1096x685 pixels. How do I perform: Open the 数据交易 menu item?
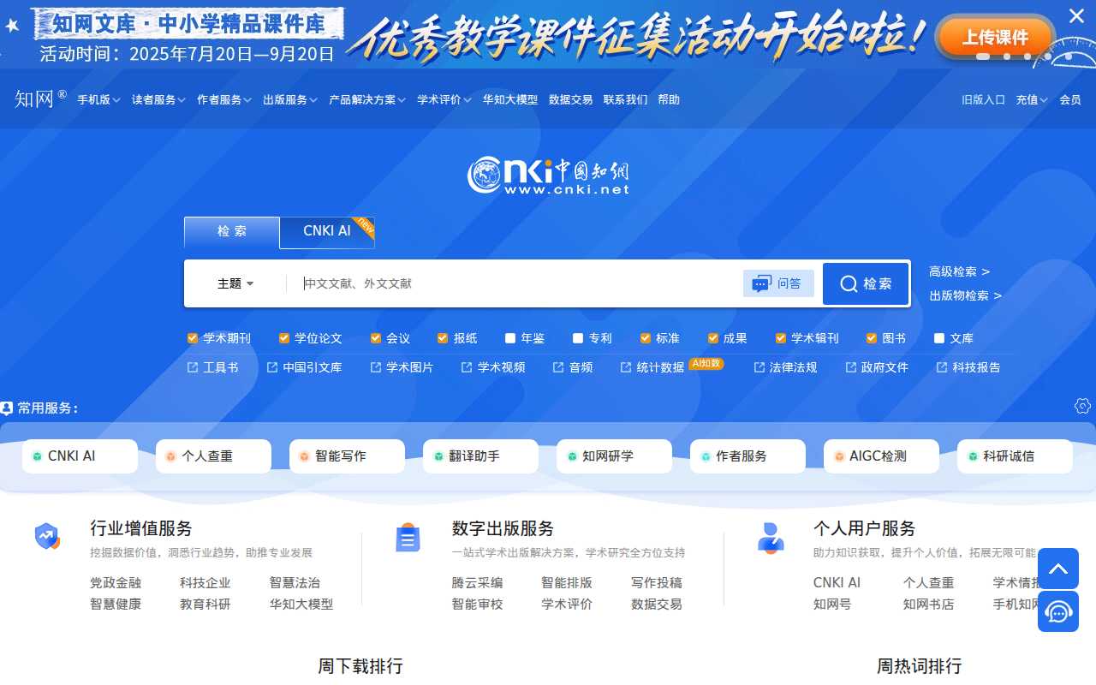click(x=570, y=99)
